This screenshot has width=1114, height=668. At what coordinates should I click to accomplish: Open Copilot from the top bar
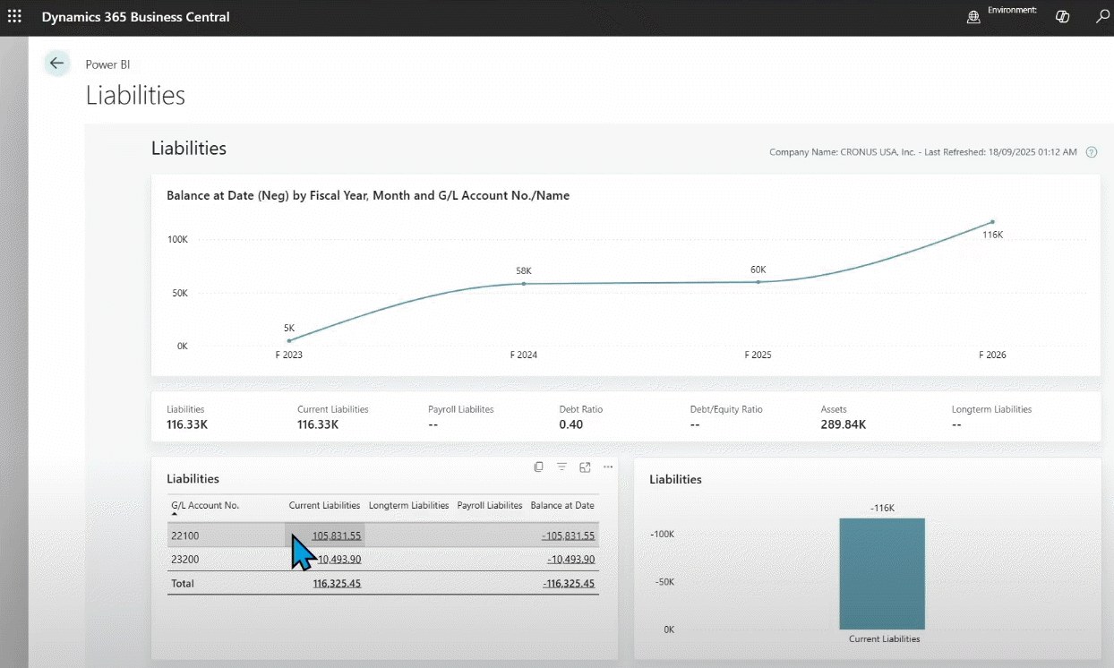point(1063,17)
